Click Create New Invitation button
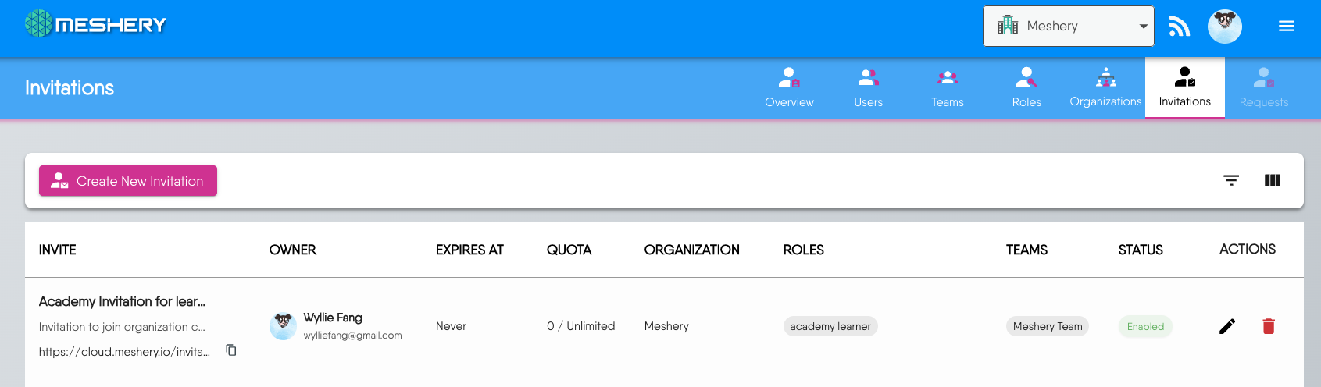Image resolution: width=1321 pixels, height=387 pixels. coord(128,181)
